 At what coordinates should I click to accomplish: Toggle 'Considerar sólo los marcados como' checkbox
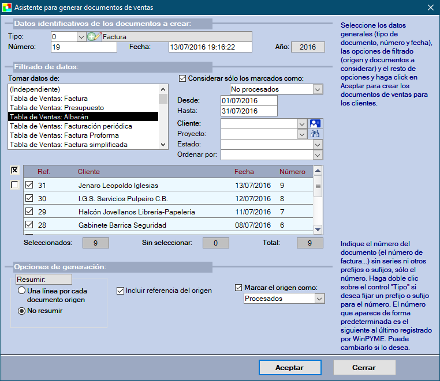(182, 78)
